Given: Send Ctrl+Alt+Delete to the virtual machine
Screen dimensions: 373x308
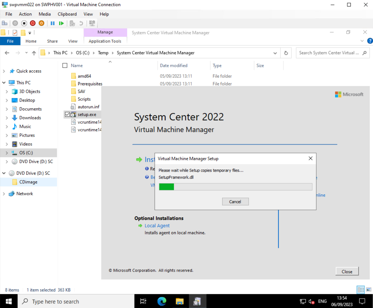Looking at the screenshot, I should tap(5, 23).
